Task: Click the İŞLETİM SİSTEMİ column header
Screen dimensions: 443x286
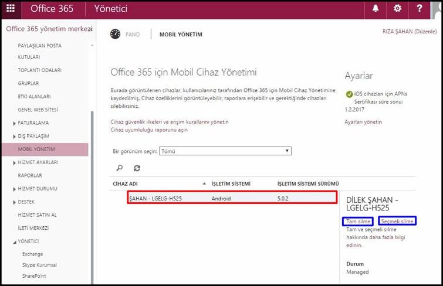Action: (x=231, y=184)
